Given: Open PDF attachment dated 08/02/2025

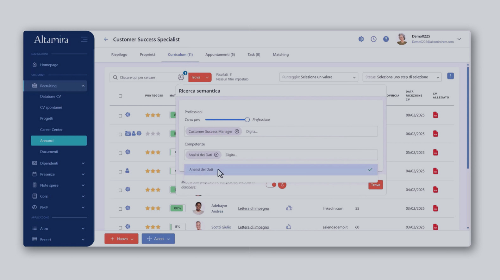Looking at the screenshot, I should point(435,115).
